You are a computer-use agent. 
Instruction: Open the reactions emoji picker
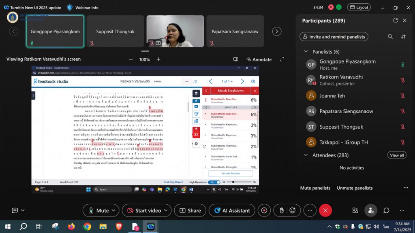point(292,210)
